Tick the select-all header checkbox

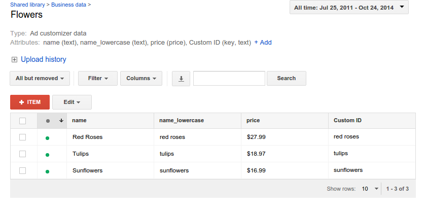(x=22, y=121)
